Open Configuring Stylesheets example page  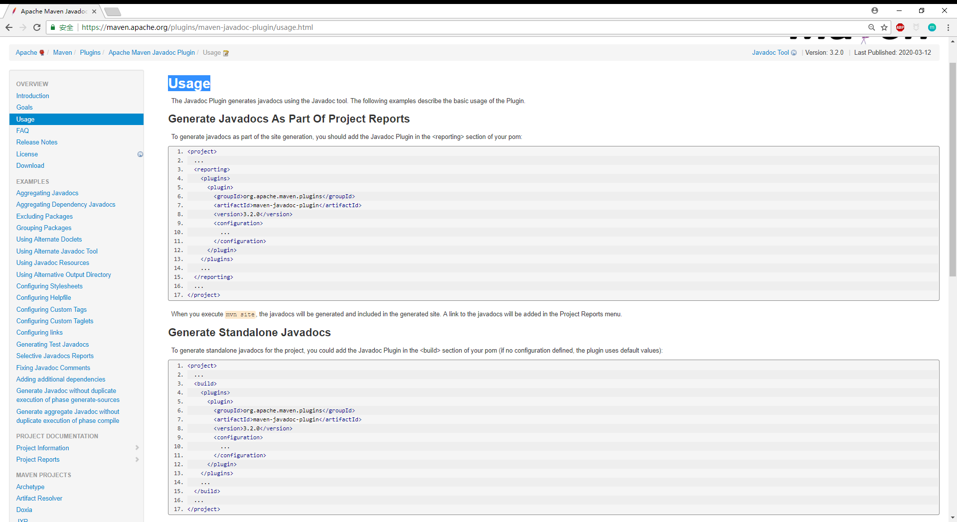[x=49, y=286]
